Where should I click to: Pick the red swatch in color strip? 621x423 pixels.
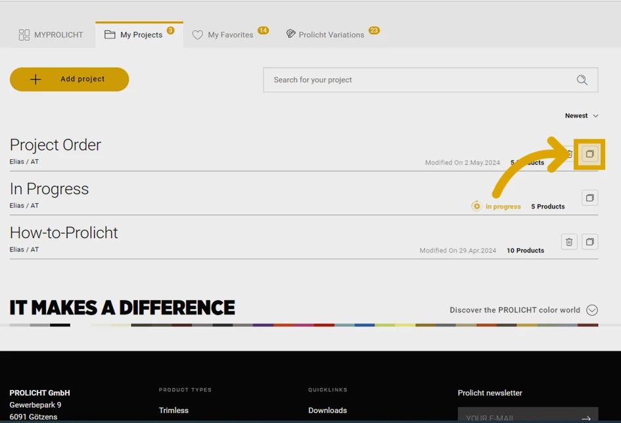pos(324,325)
